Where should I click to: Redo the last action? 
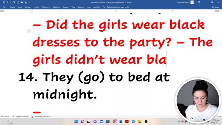pos(14,2)
